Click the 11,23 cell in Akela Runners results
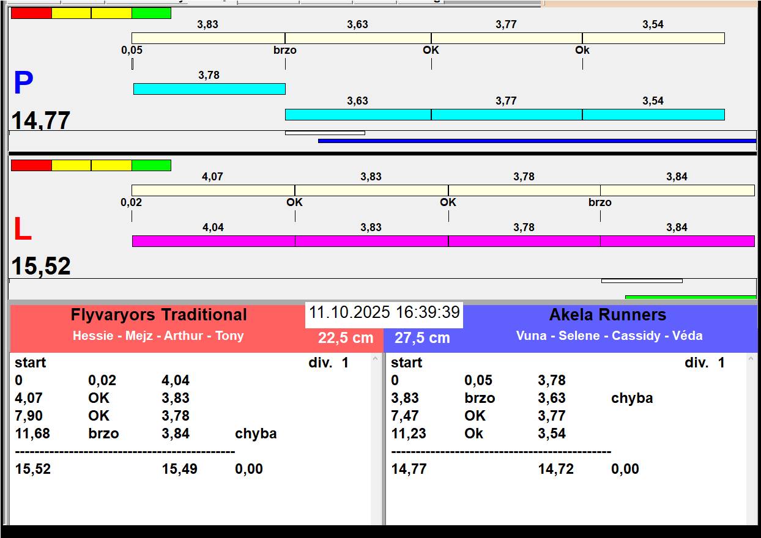 click(x=409, y=433)
